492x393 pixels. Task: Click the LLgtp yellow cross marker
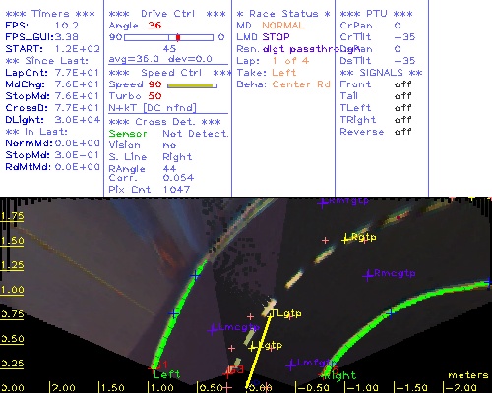click(253, 348)
